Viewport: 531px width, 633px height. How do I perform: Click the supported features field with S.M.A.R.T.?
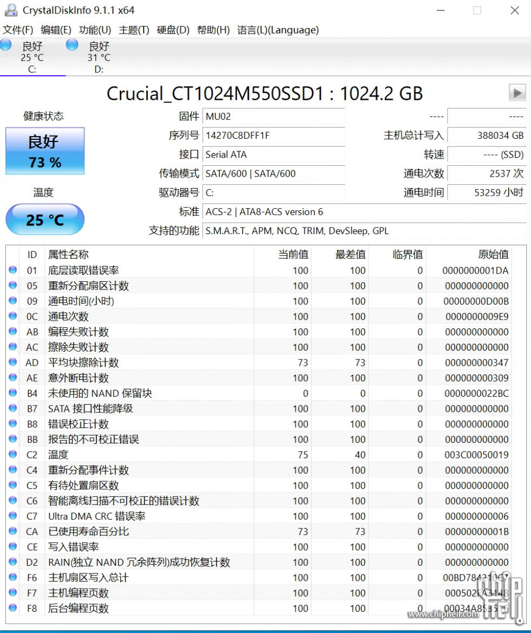tap(364, 230)
